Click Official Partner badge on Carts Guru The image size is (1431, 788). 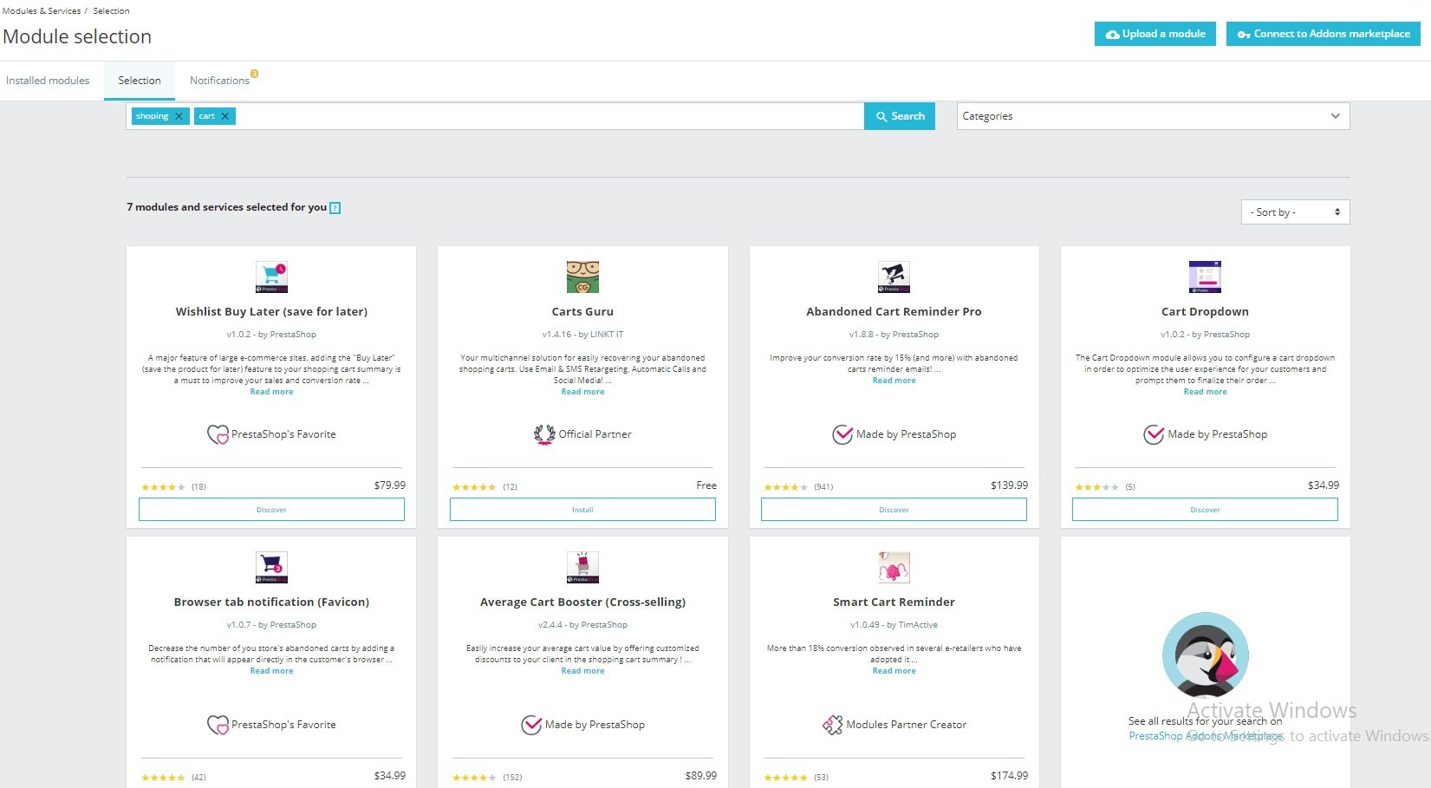(x=582, y=434)
